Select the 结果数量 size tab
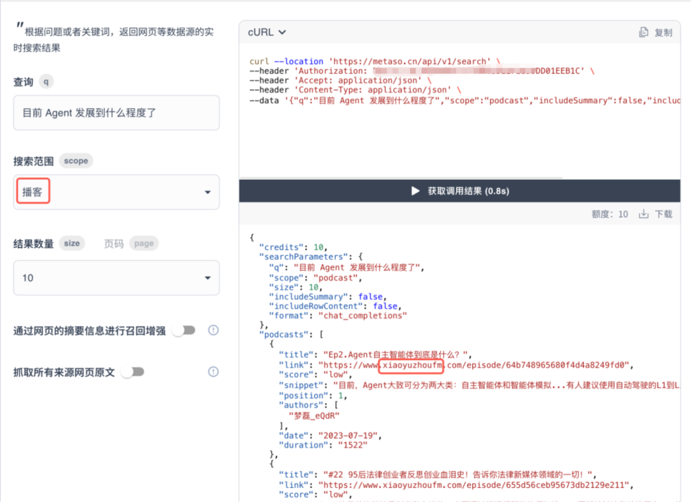 point(49,244)
